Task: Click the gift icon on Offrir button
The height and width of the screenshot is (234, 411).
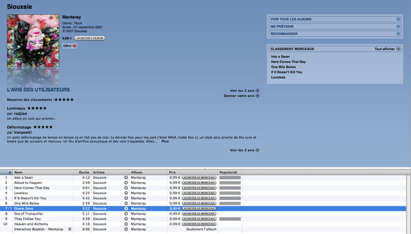Action: 74,46
